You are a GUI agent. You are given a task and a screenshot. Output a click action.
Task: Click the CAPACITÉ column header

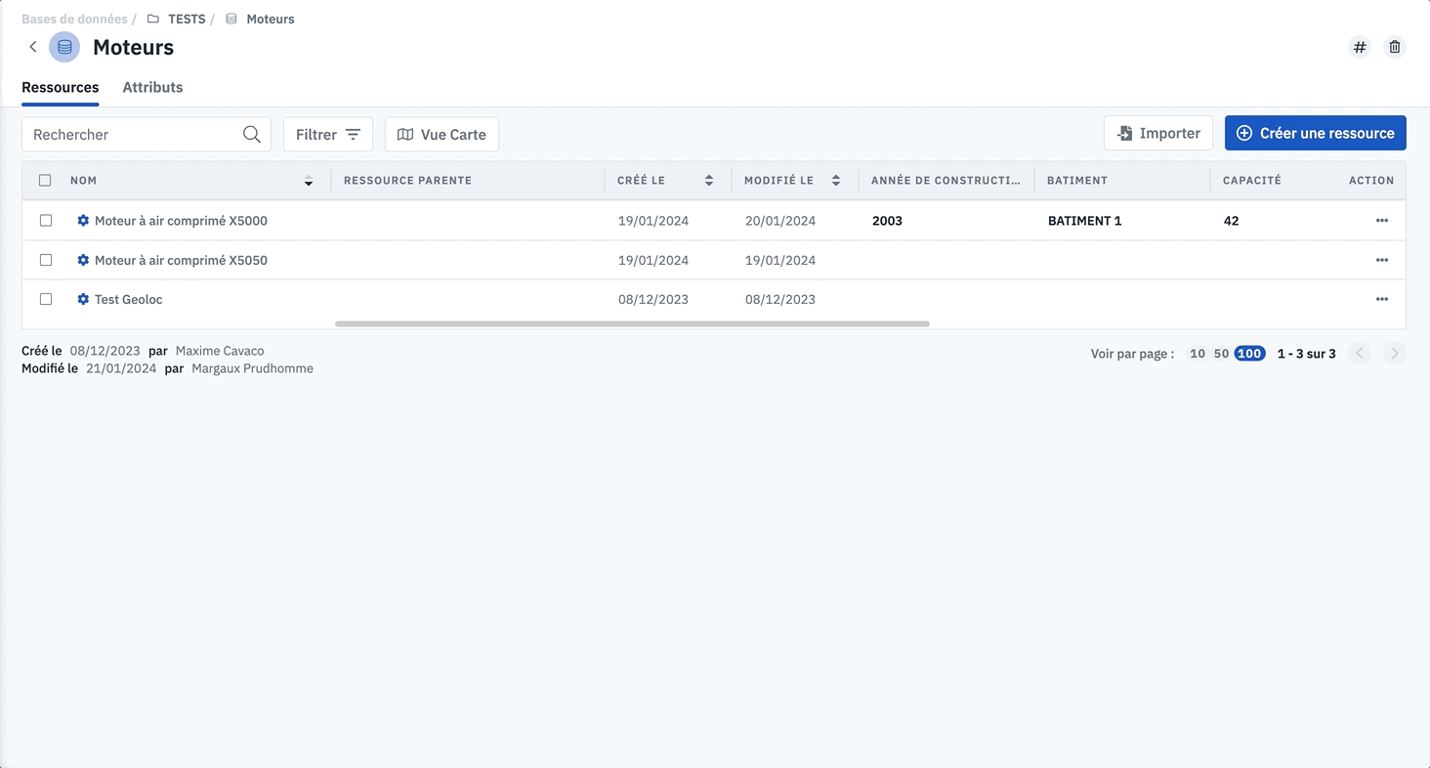click(x=1252, y=181)
